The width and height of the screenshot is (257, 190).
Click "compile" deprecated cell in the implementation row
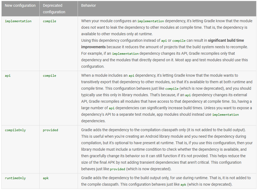click(x=49, y=21)
